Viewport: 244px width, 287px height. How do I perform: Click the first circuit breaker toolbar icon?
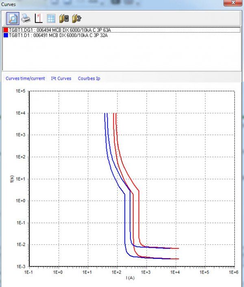pos(64,18)
